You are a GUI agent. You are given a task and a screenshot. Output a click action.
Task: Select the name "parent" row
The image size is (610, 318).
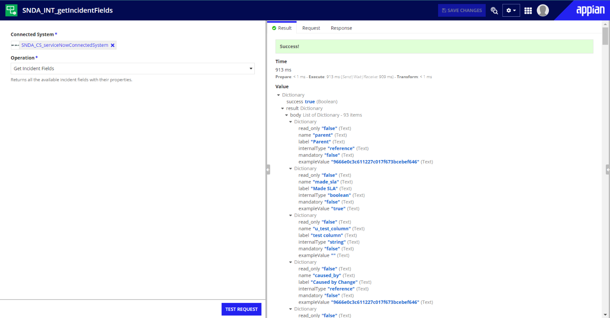point(323,135)
